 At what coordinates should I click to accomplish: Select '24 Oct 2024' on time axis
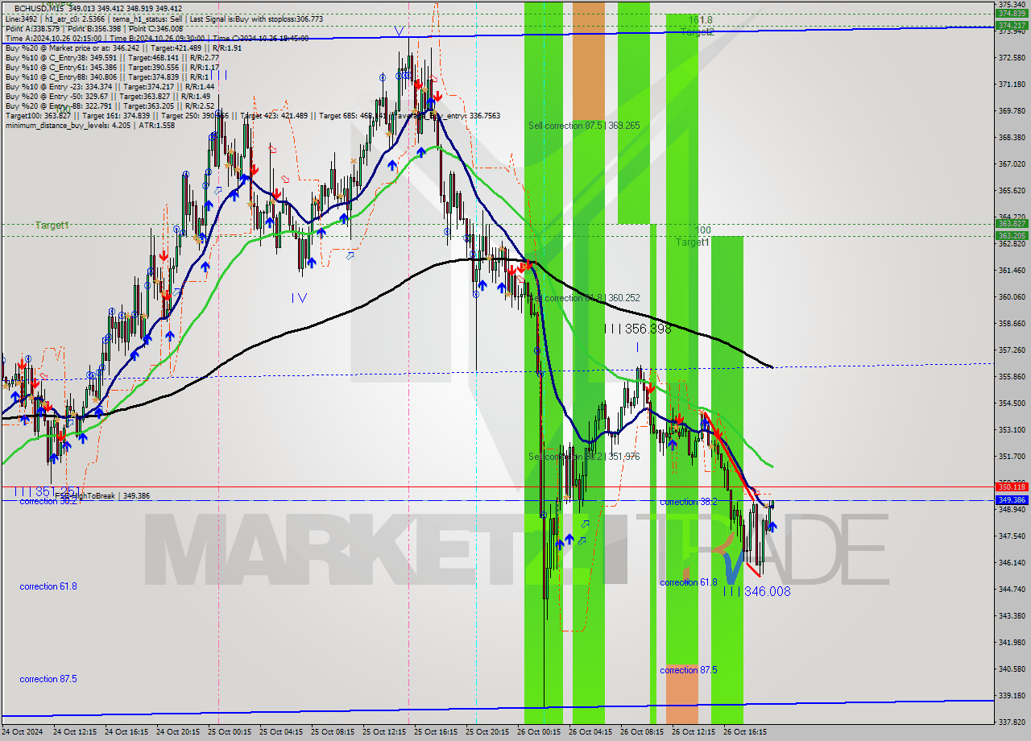coord(24,732)
